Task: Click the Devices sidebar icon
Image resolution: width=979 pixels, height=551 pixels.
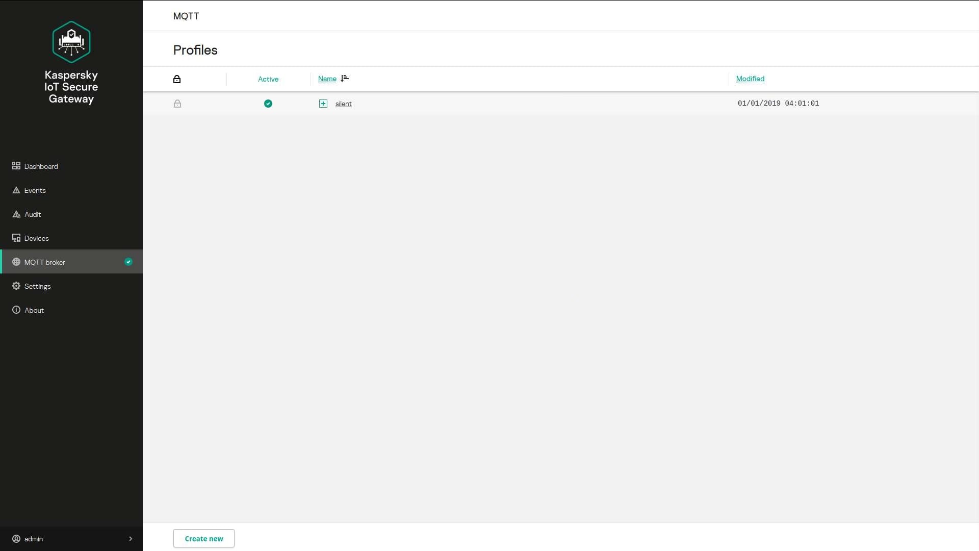Action: [x=16, y=238]
